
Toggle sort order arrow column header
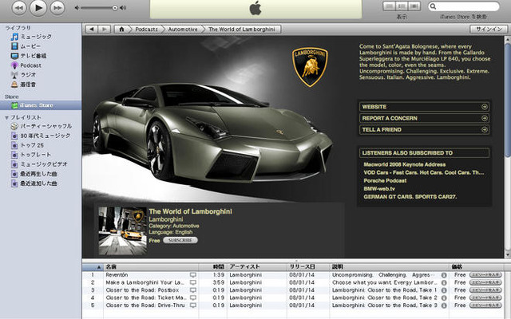point(93,267)
